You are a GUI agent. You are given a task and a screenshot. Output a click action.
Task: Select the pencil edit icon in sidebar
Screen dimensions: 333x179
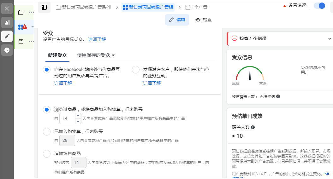click(7, 36)
